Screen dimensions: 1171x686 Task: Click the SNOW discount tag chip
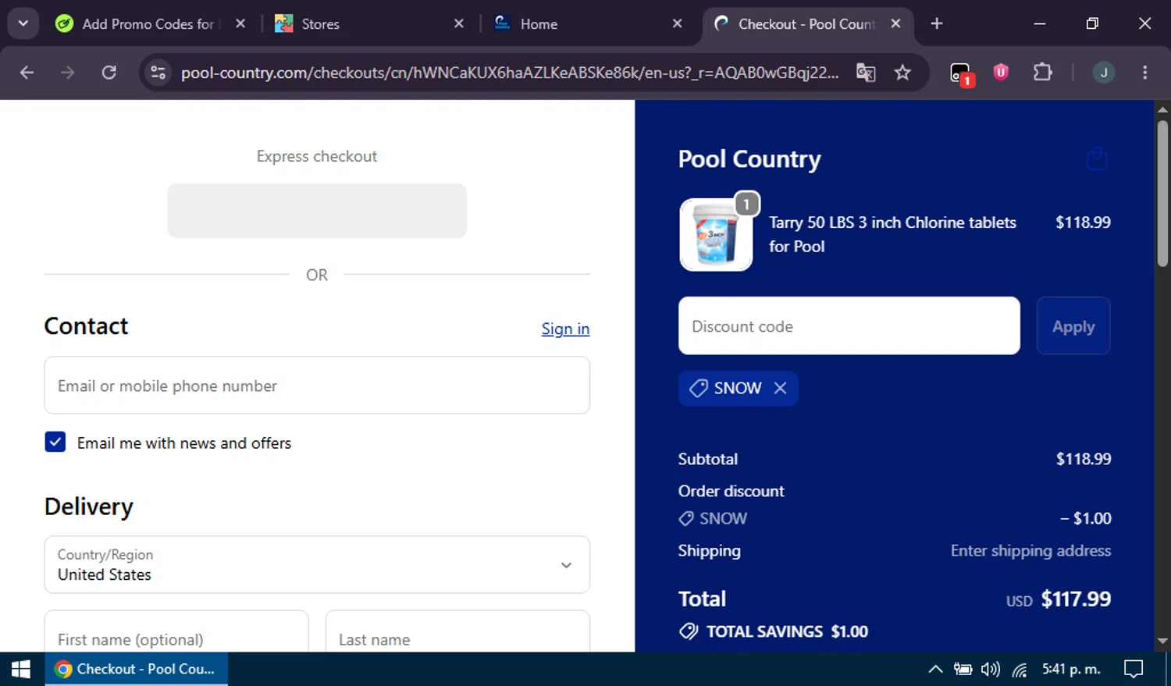click(x=738, y=388)
